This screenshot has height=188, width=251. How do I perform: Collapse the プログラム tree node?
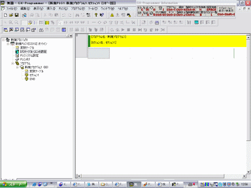click(13, 63)
